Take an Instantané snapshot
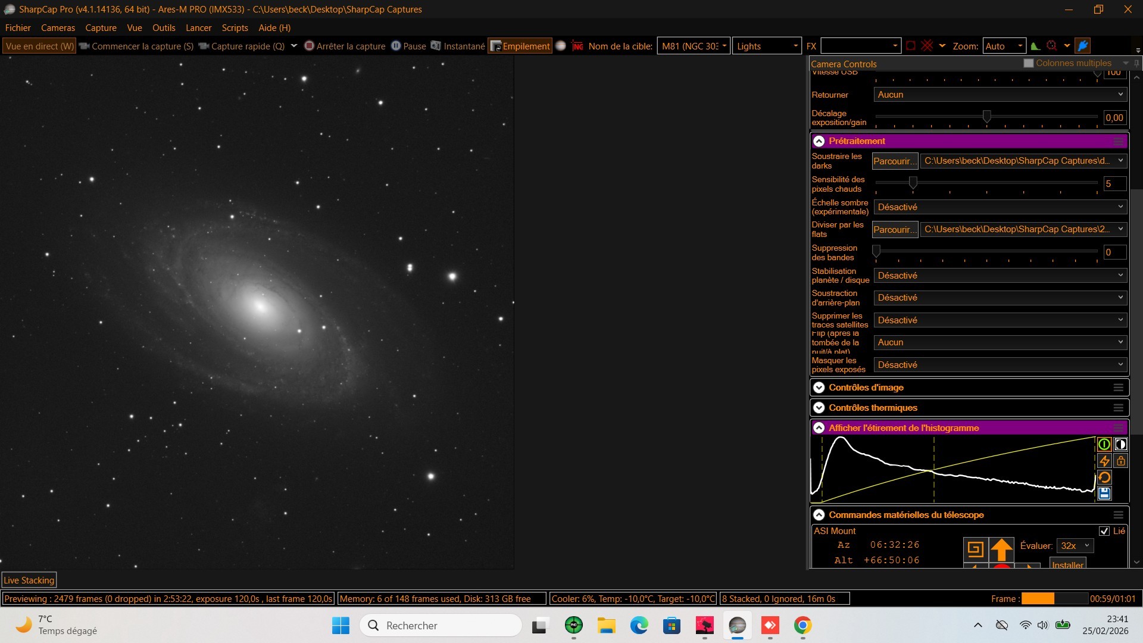 tap(458, 46)
